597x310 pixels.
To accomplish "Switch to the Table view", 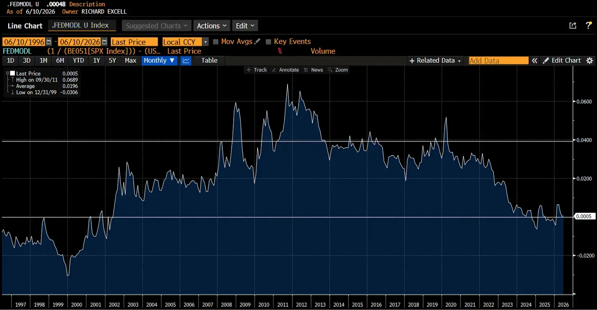I will 209,61.
